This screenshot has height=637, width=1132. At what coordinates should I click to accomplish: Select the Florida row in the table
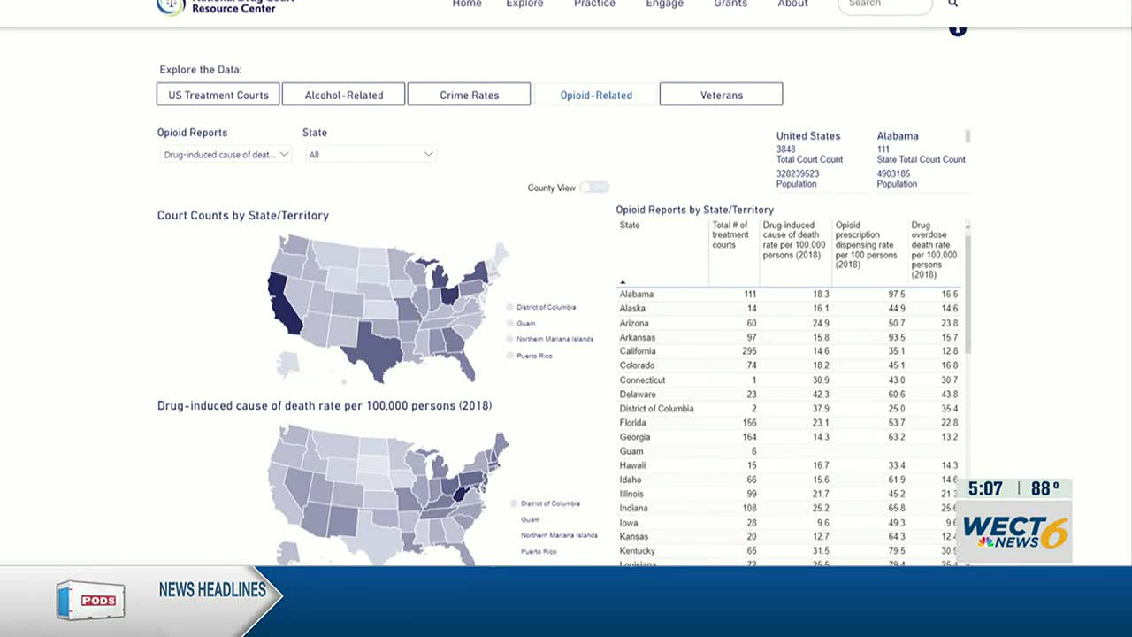(788, 423)
